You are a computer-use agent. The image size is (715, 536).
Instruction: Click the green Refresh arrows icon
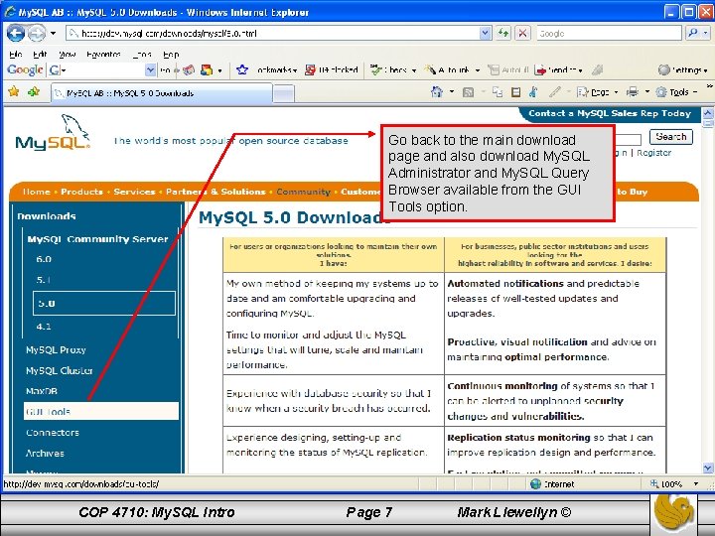pyautogui.click(x=503, y=33)
